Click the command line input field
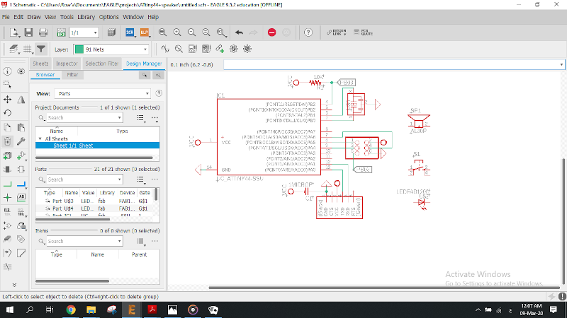567x318 pixels. [394, 64]
